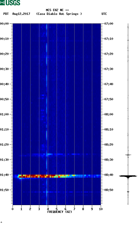Click the 'FREQUENCY (HZ)' axis title
The width and height of the screenshot is (139, 225).
tap(60, 212)
